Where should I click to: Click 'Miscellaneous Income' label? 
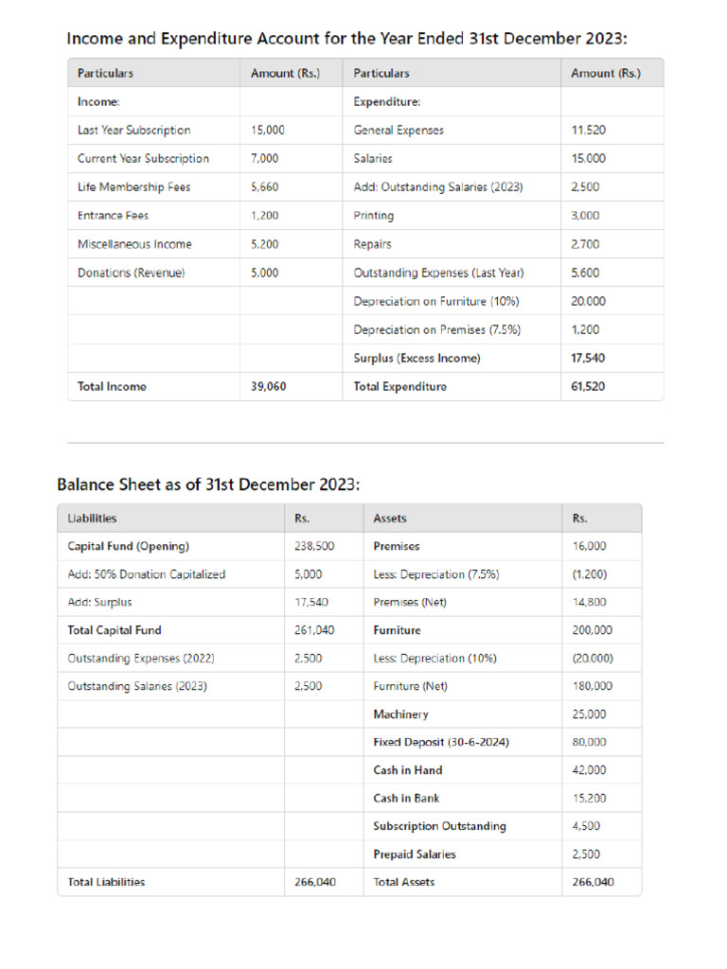pos(134,244)
